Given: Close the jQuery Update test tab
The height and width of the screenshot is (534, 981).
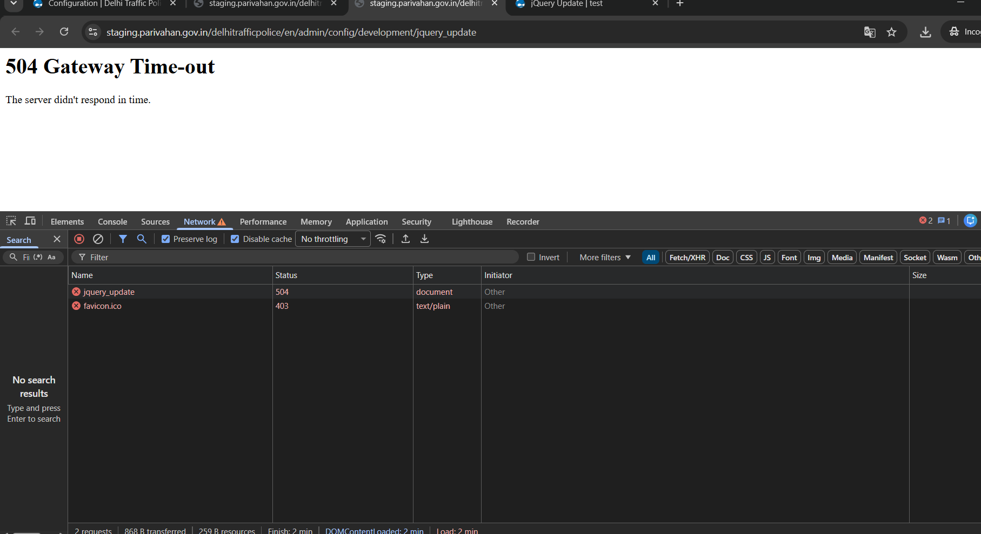Looking at the screenshot, I should coord(655,3).
